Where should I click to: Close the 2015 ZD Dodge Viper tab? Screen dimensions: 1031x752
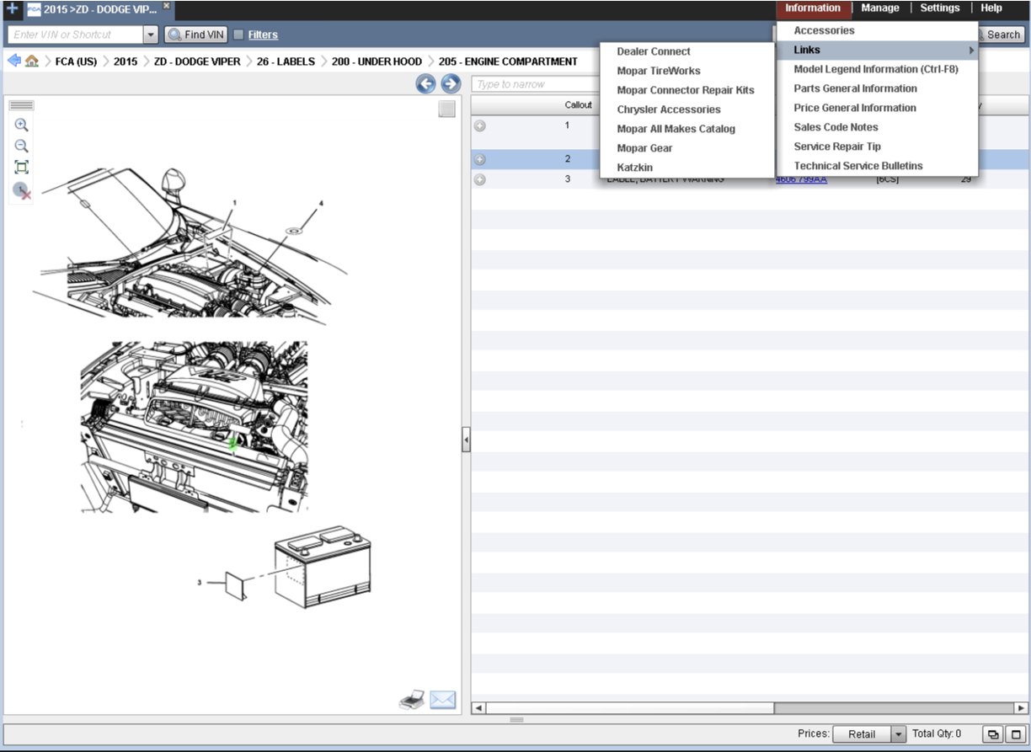(166, 6)
